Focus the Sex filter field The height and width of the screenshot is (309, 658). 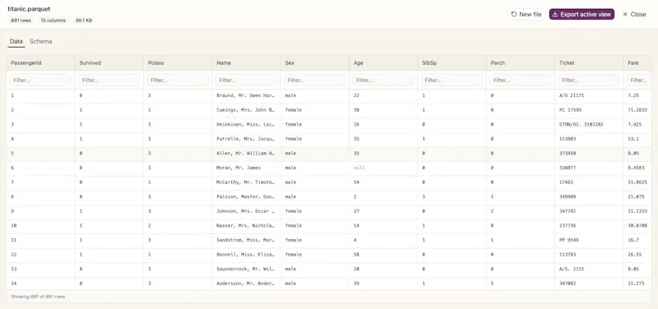[315, 80]
